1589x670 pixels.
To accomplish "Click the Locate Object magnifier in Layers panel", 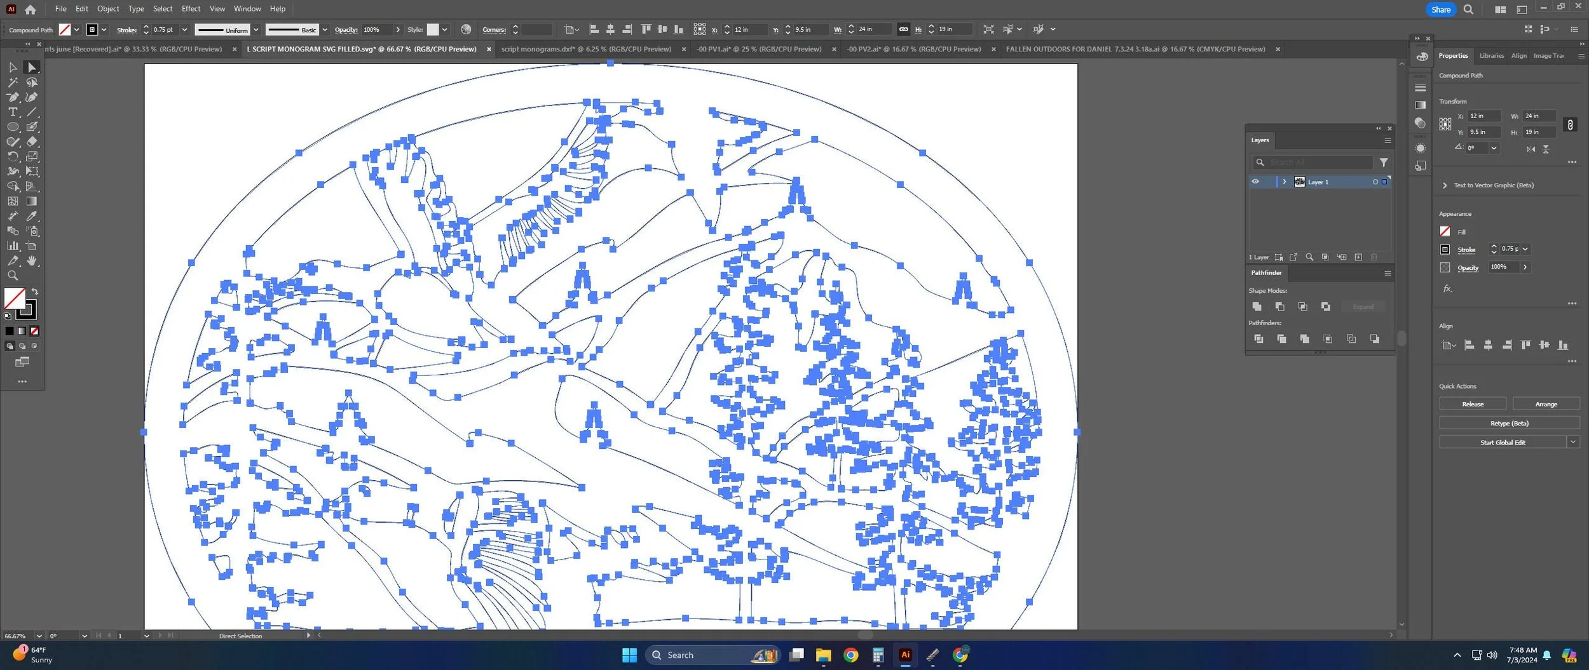I will [x=1309, y=257].
